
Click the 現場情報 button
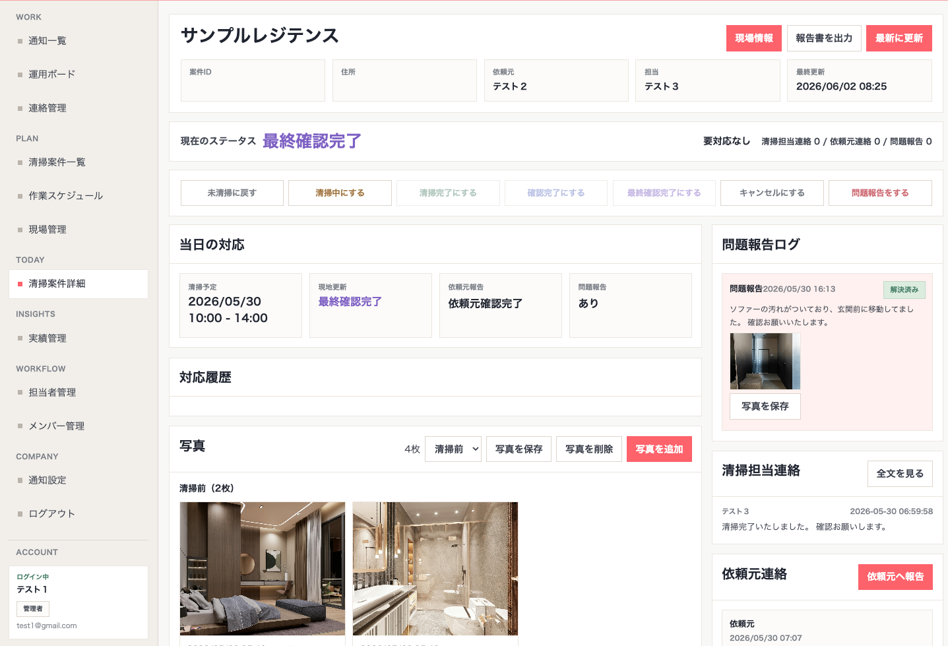[754, 38]
